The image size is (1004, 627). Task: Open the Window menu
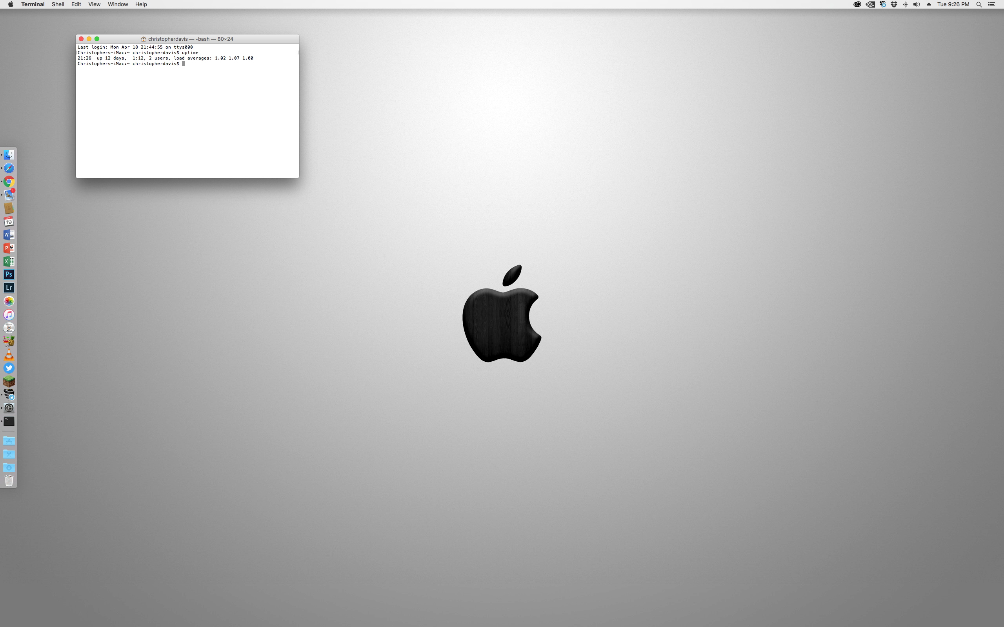(x=118, y=4)
